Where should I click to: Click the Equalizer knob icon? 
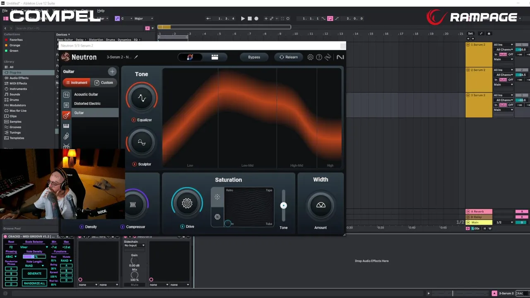click(142, 98)
